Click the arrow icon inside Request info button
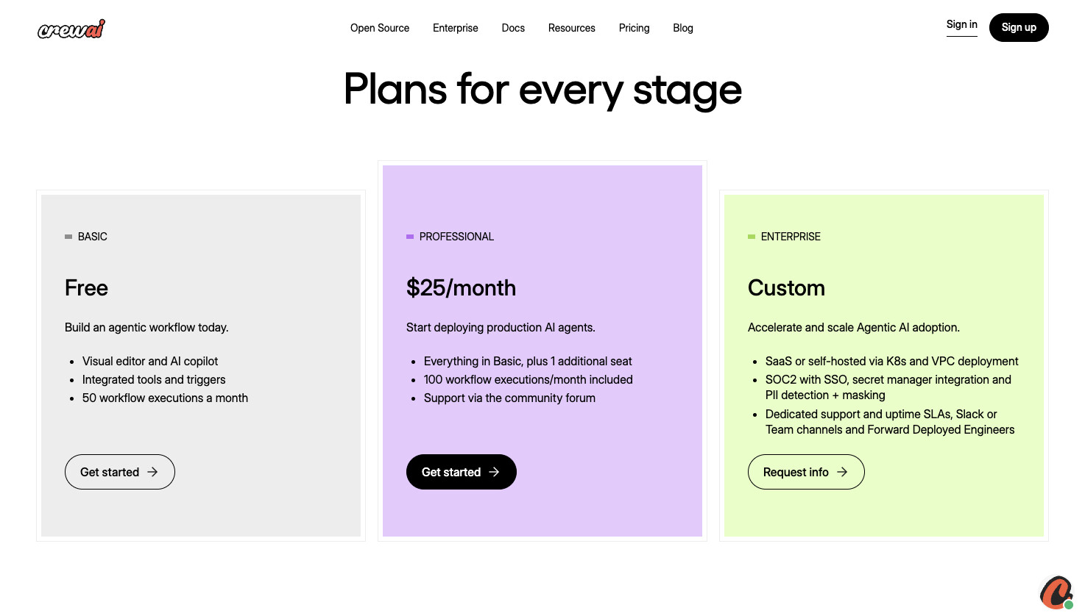 click(x=842, y=472)
